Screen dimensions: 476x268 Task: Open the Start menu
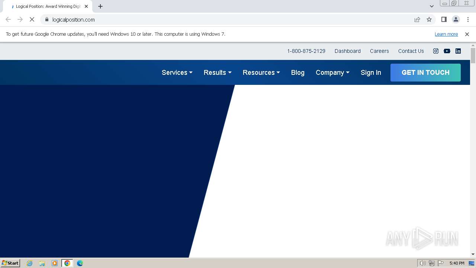click(10, 263)
